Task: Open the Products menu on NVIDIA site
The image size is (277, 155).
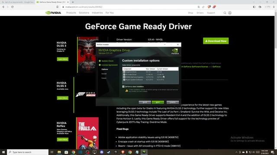Action: pos(71,13)
